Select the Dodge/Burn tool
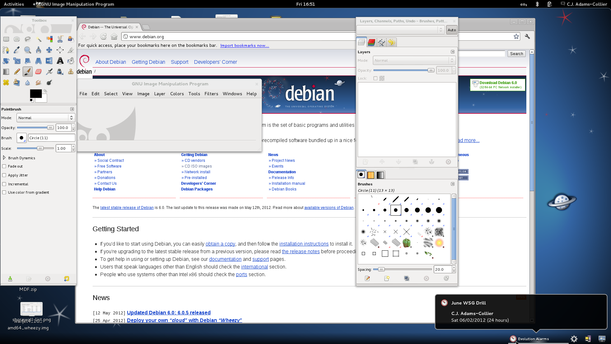Viewport: 611px width, 344px height. click(49, 82)
